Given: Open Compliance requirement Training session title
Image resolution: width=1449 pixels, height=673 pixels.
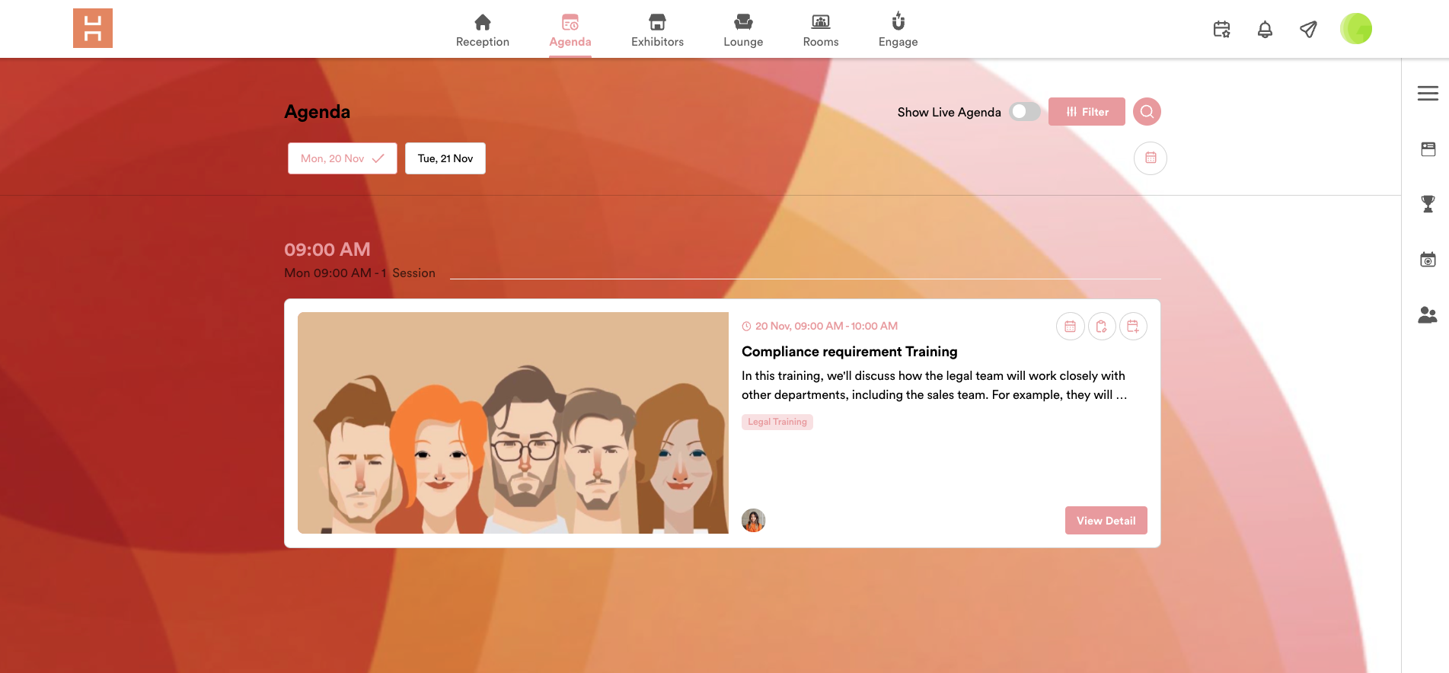Looking at the screenshot, I should tap(850, 352).
